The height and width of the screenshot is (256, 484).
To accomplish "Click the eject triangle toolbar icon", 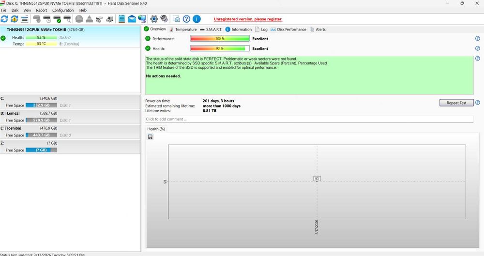I will pyautogui.click(x=89, y=19).
